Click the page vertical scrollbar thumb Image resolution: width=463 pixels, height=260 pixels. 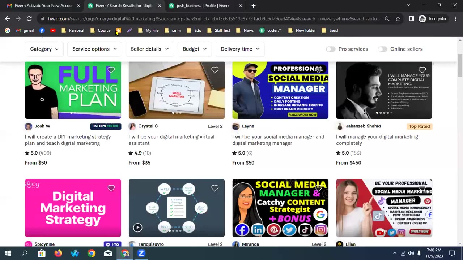pyautogui.click(x=460, y=65)
